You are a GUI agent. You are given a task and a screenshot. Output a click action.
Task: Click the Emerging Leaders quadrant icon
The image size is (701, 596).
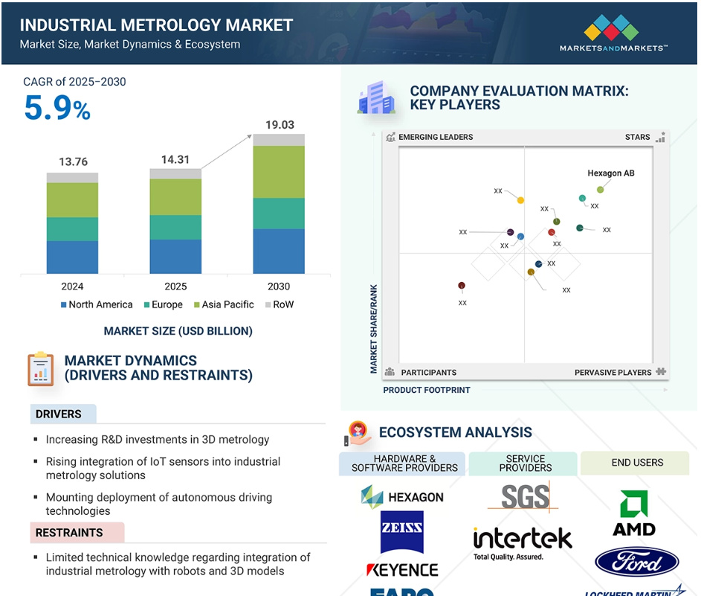click(x=390, y=137)
